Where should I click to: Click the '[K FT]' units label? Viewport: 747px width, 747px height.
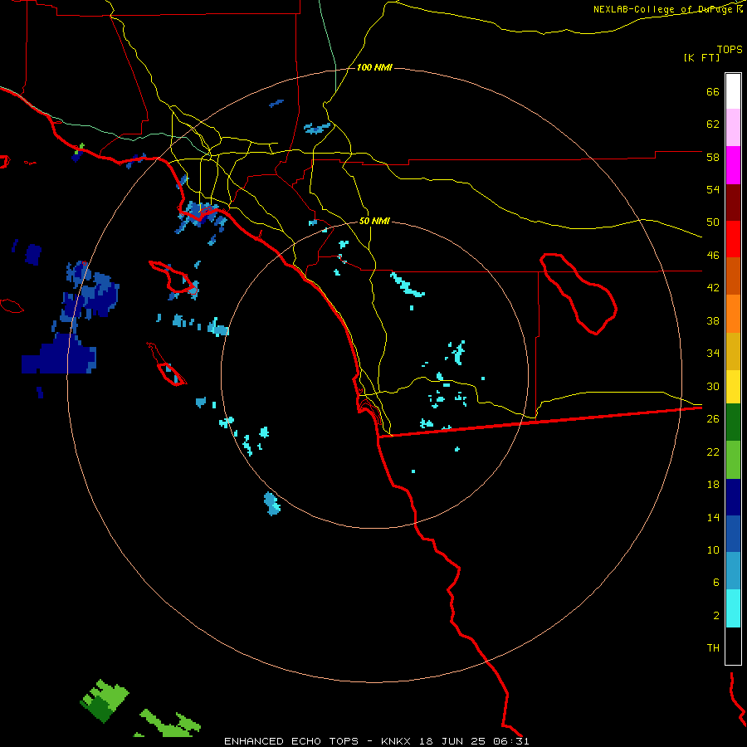[701, 57]
